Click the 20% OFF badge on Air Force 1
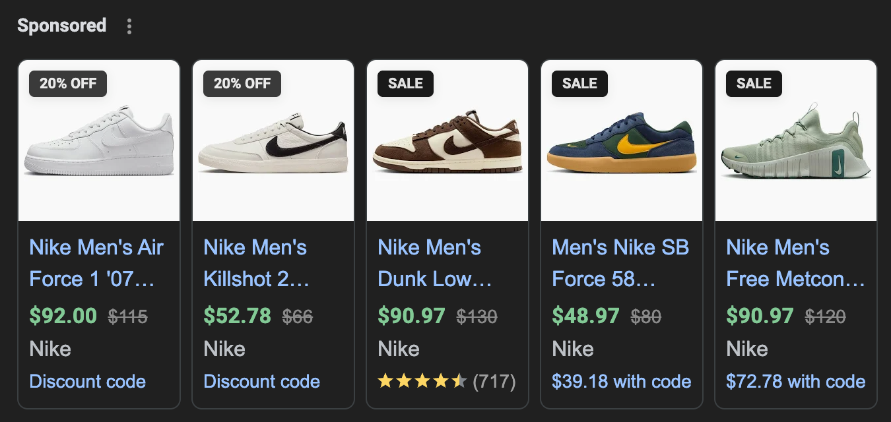Screen dimensions: 891x422 pos(68,84)
